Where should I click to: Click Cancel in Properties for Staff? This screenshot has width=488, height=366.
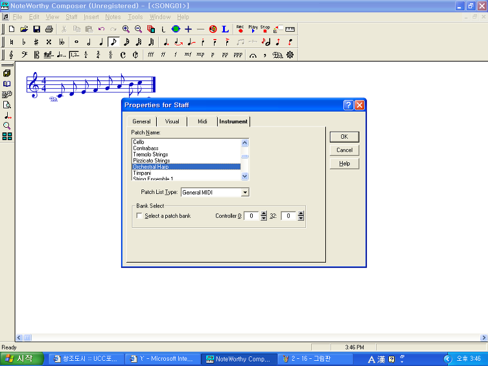(344, 151)
